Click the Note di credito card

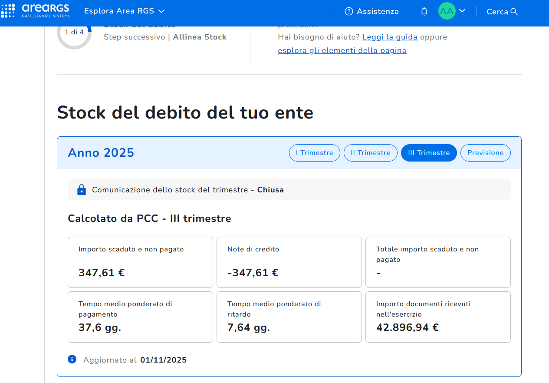(289, 262)
